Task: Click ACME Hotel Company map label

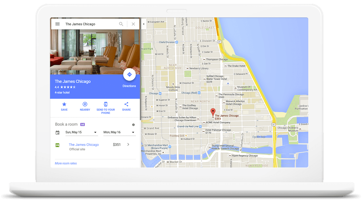Action: (218, 122)
